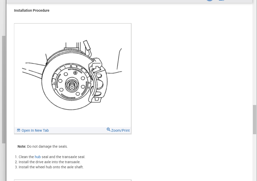
Task: Open the diagram via the Open In New Tab link text
Action: [x=35, y=130]
